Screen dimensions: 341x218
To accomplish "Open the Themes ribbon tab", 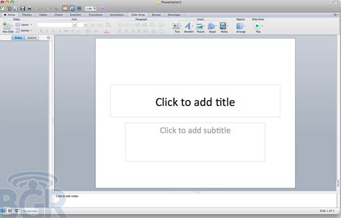I will [27, 15].
